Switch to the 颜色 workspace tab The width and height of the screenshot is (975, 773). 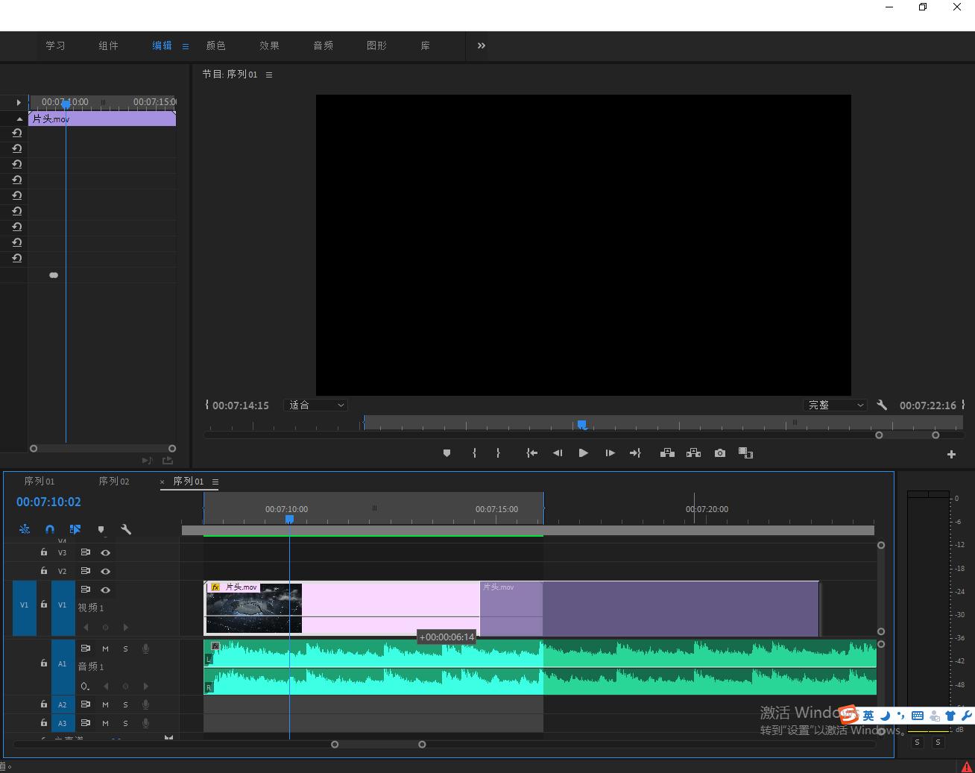point(215,45)
